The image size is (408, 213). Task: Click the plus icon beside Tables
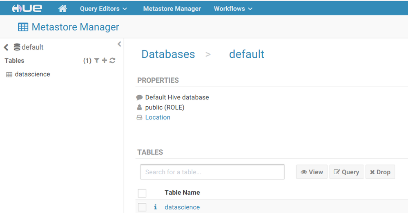pos(105,61)
